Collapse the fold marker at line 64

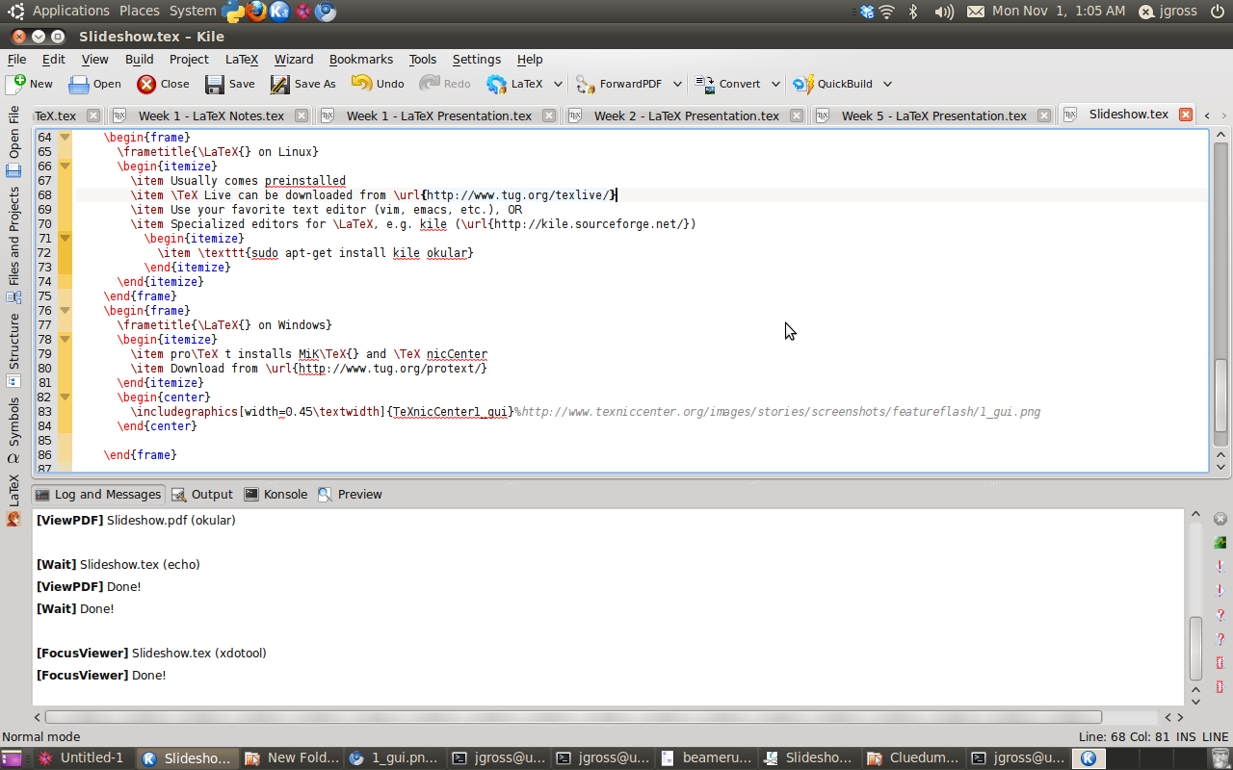[x=65, y=137]
